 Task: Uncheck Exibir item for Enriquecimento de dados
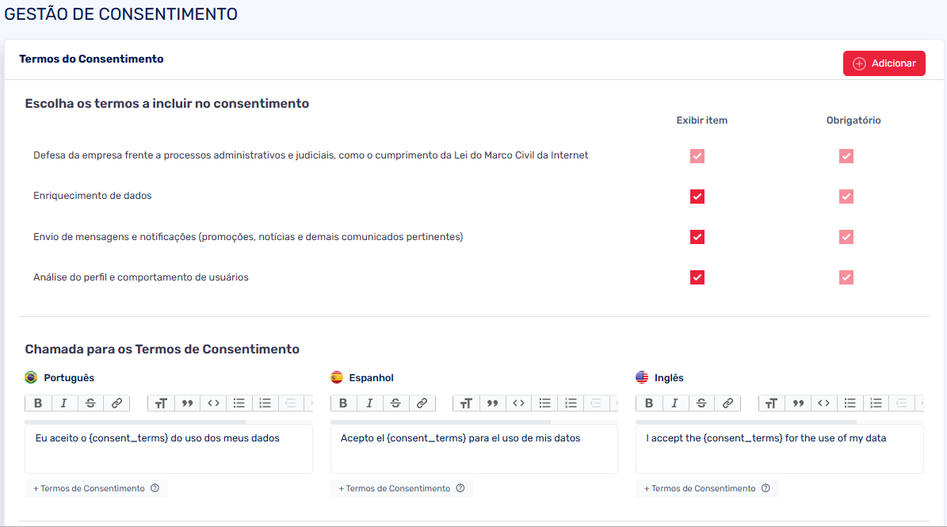[x=697, y=197]
